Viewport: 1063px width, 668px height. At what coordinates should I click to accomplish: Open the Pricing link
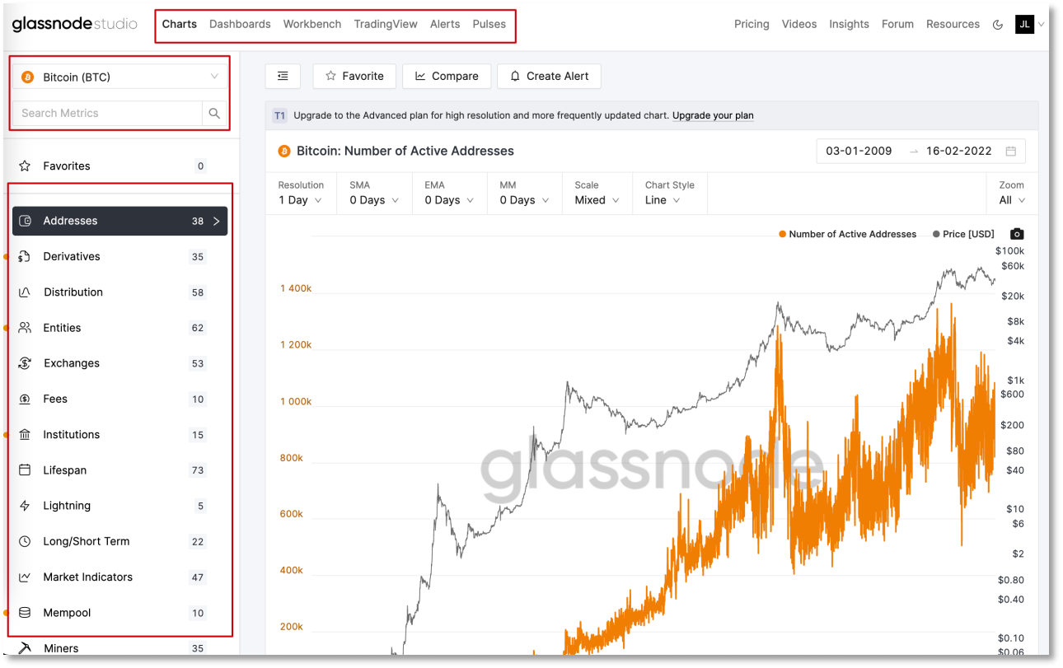coord(752,24)
